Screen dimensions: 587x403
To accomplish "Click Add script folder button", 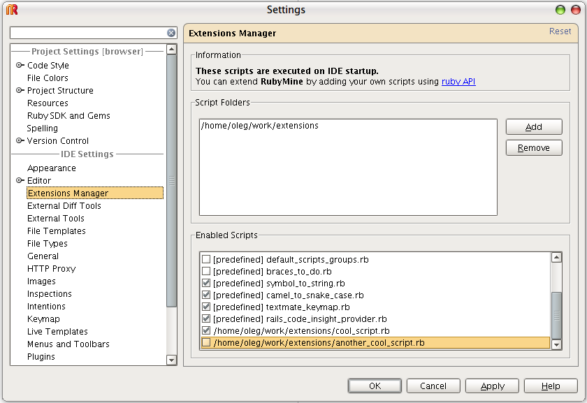I will [534, 127].
